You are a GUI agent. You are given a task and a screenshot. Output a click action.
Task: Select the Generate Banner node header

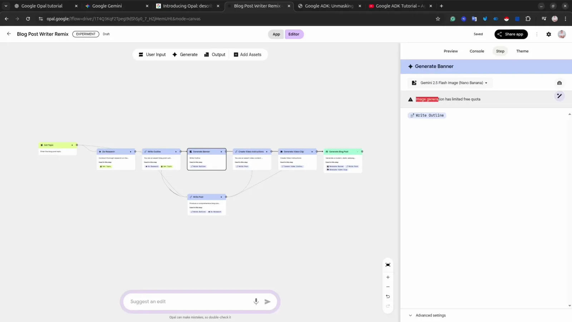pyautogui.click(x=207, y=152)
